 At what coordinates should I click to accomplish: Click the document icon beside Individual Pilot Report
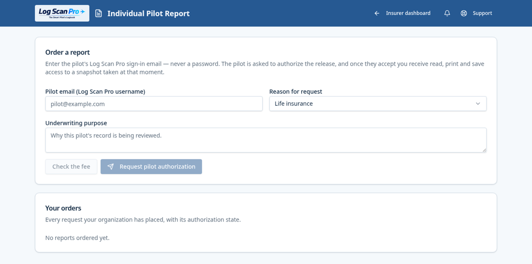[98, 14]
